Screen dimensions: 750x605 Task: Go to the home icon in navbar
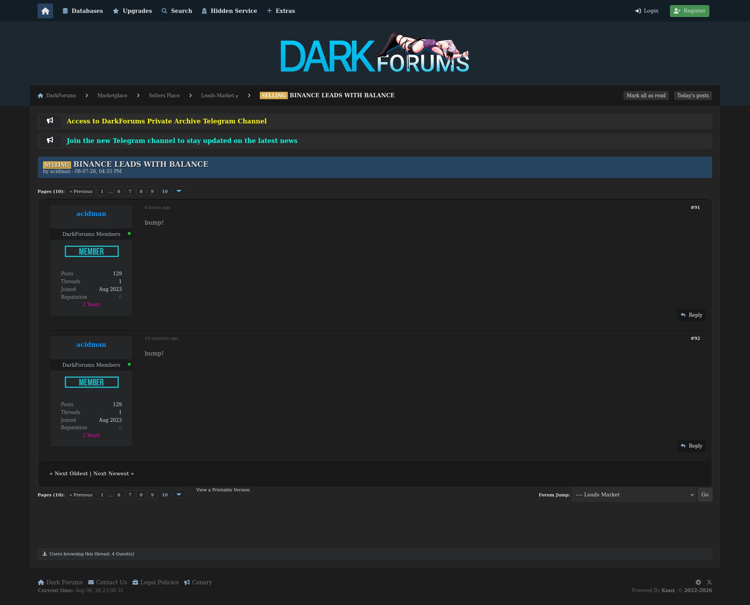coord(45,11)
